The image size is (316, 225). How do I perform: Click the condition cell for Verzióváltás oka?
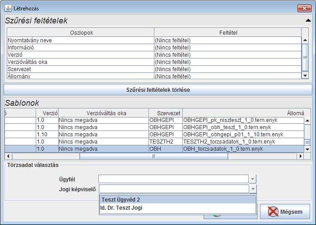click(x=228, y=62)
